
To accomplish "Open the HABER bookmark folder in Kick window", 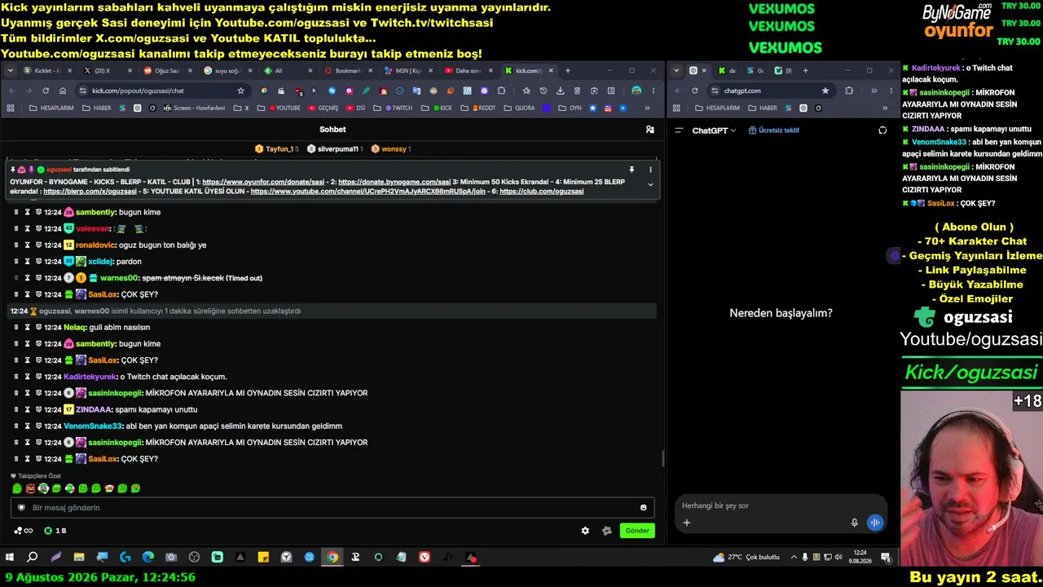I will click(x=97, y=108).
